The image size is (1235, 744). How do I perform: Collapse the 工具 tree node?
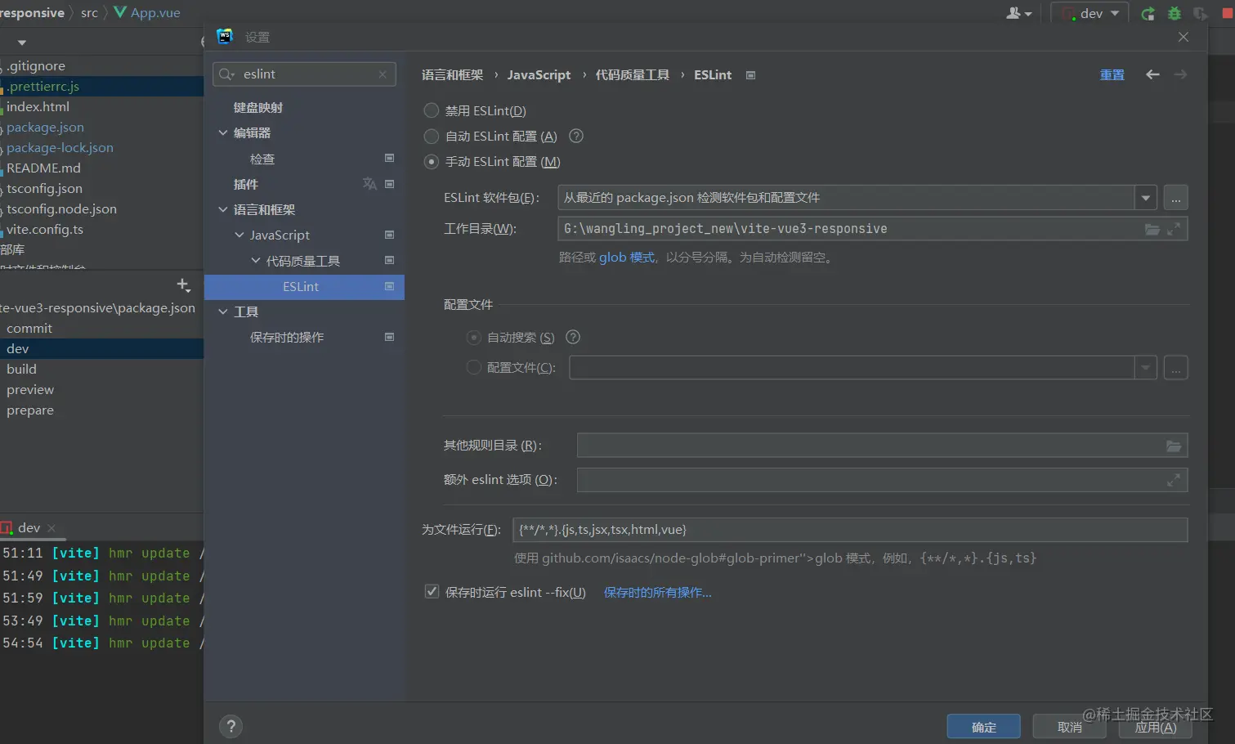(x=223, y=311)
